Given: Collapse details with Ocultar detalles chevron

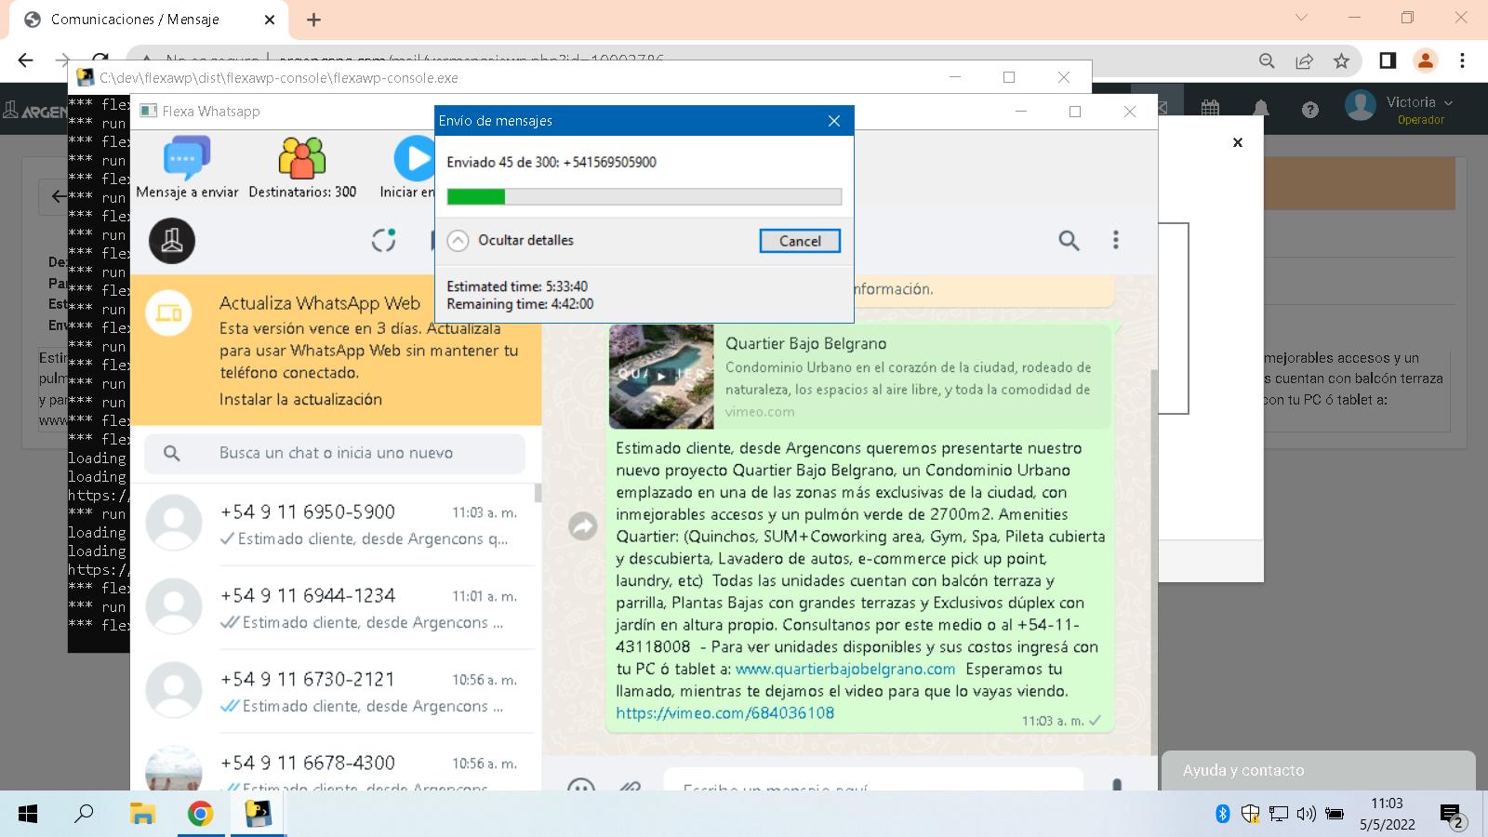Looking at the screenshot, I should (458, 240).
